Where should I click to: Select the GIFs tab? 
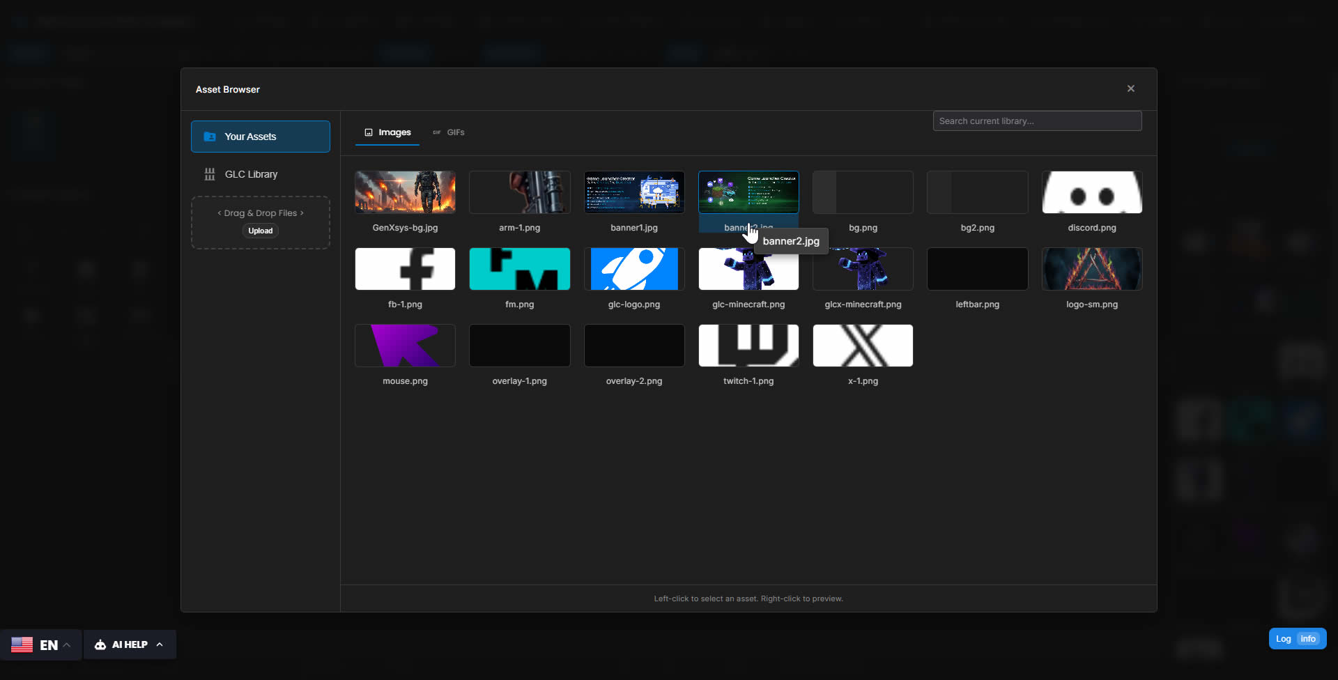click(455, 132)
